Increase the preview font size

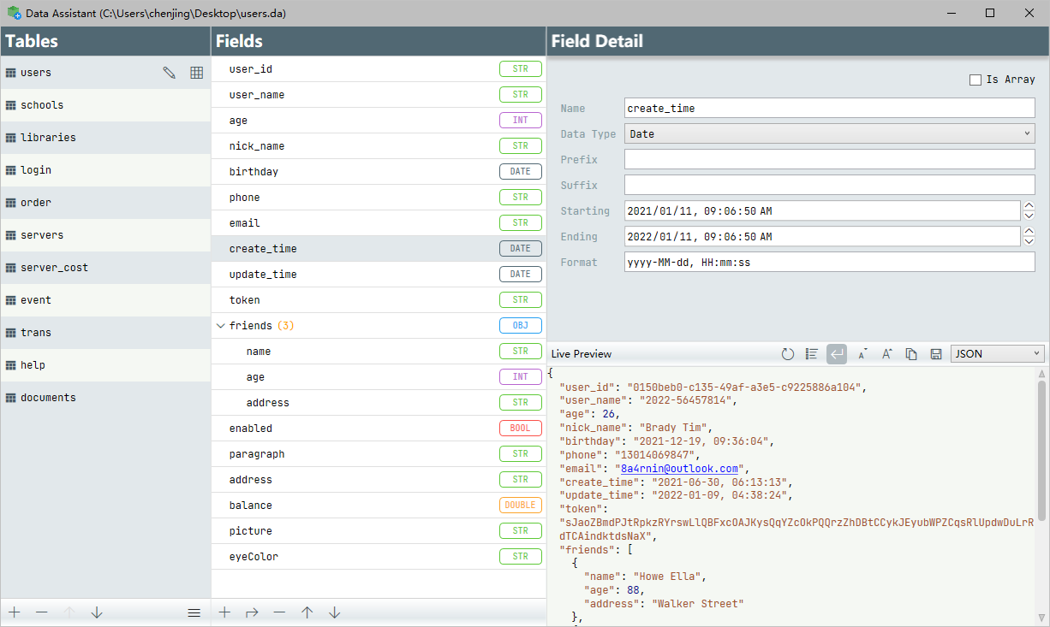tap(887, 354)
